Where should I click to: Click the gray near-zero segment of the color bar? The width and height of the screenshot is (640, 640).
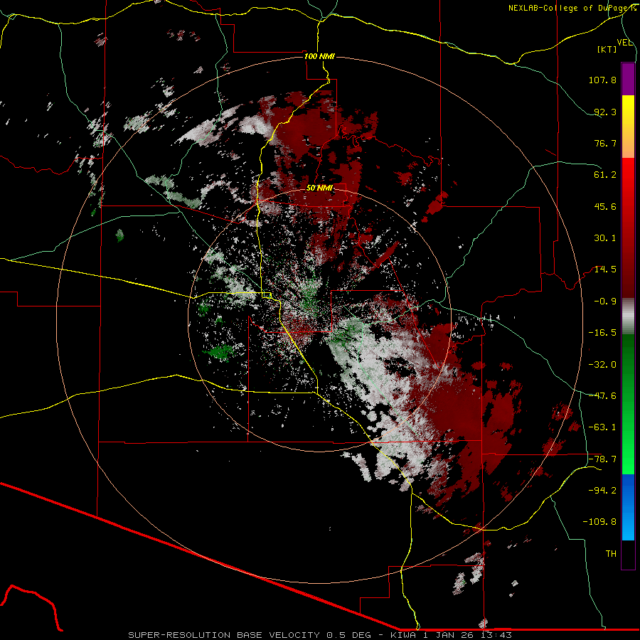628,316
